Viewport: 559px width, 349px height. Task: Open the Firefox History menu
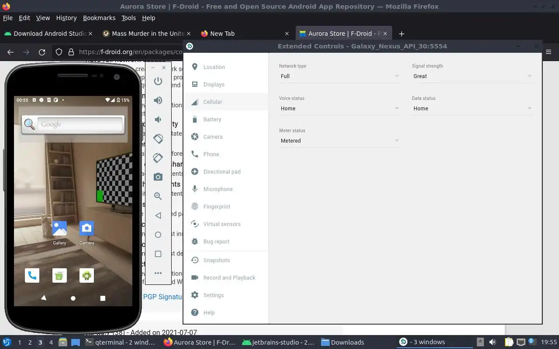(66, 18)
